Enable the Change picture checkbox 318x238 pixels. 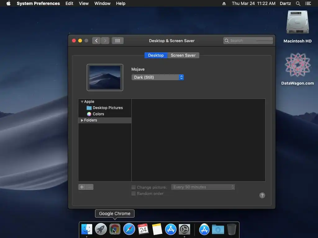coord(134,187)
